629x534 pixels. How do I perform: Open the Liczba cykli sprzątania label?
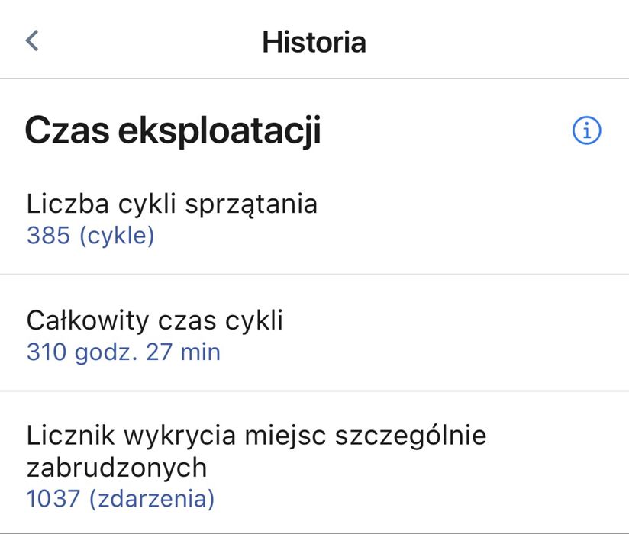point(172,204)
